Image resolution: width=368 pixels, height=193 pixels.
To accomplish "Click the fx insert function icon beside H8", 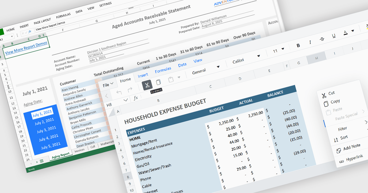I will click(x=136, y=98).
